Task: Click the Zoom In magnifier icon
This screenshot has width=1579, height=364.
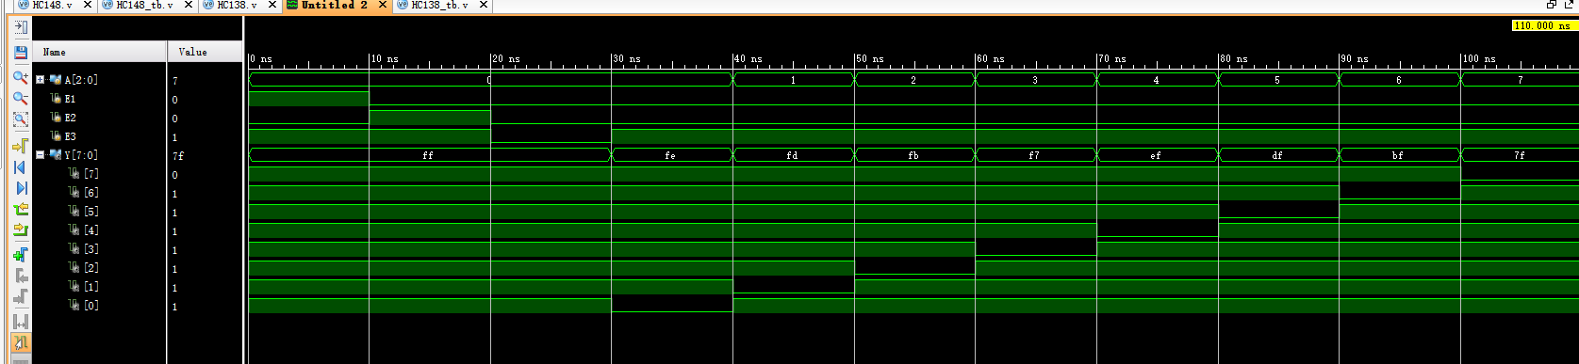Action: (x=21, y=77)
